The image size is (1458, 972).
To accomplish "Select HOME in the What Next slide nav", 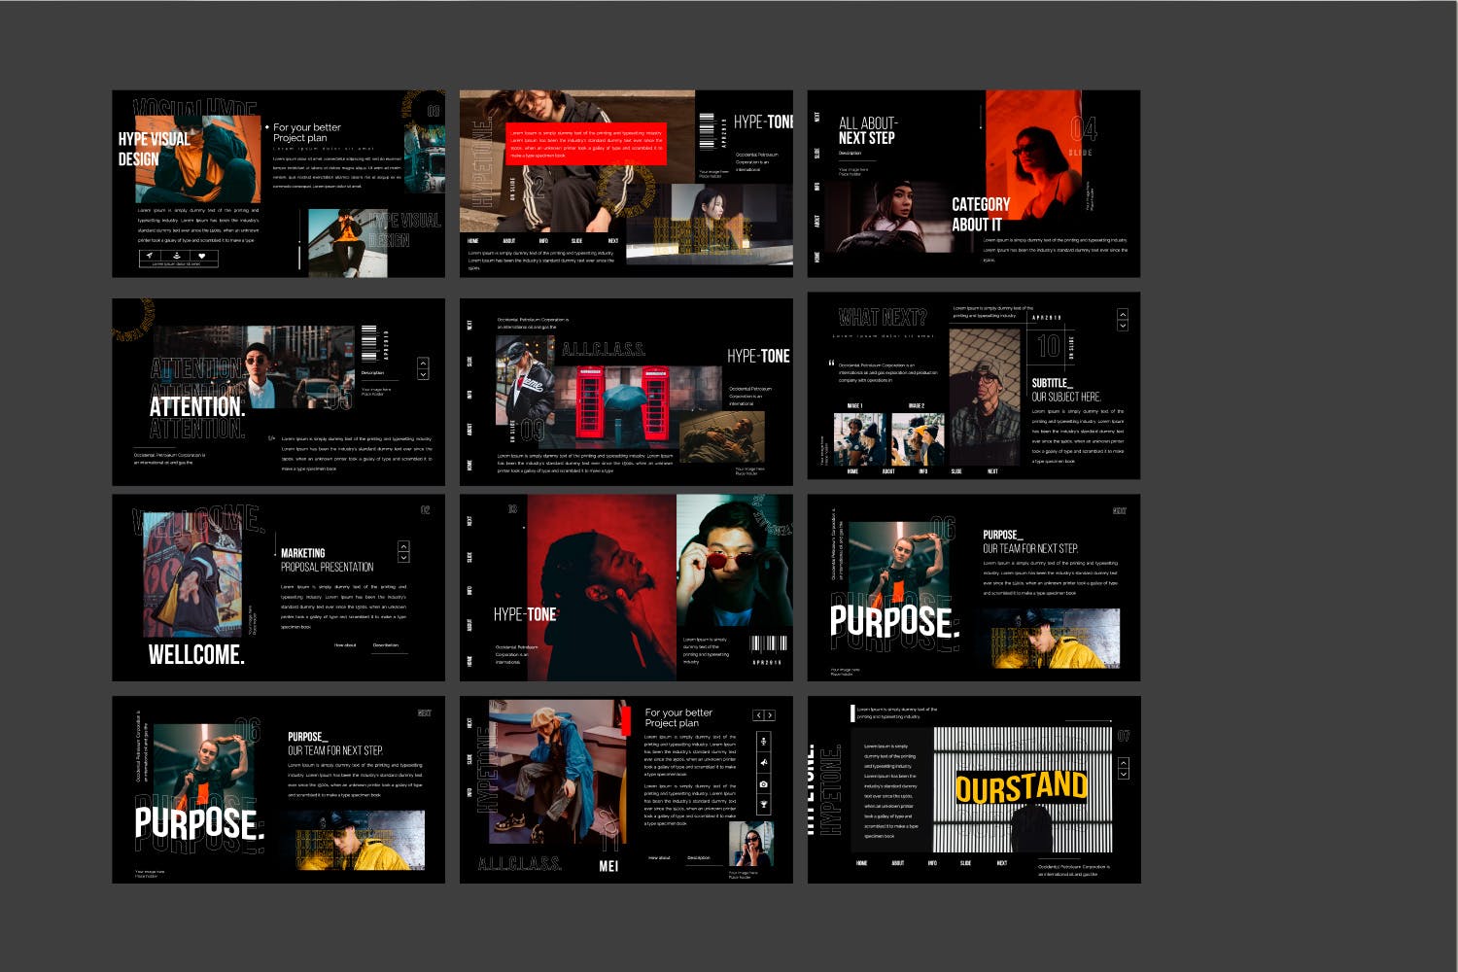I will (x=852, y=471).
